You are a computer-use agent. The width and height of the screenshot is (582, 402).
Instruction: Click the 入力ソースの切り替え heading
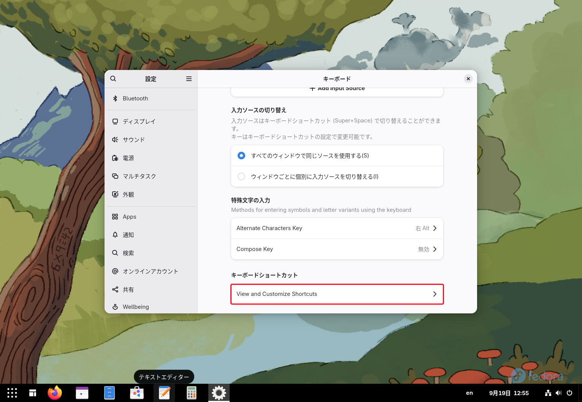258,110
